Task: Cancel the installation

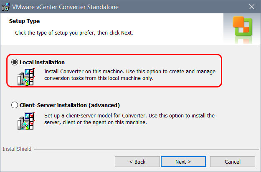Action: coord(233,162)
